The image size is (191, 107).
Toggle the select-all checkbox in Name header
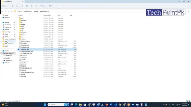click(x=18, y=15)
